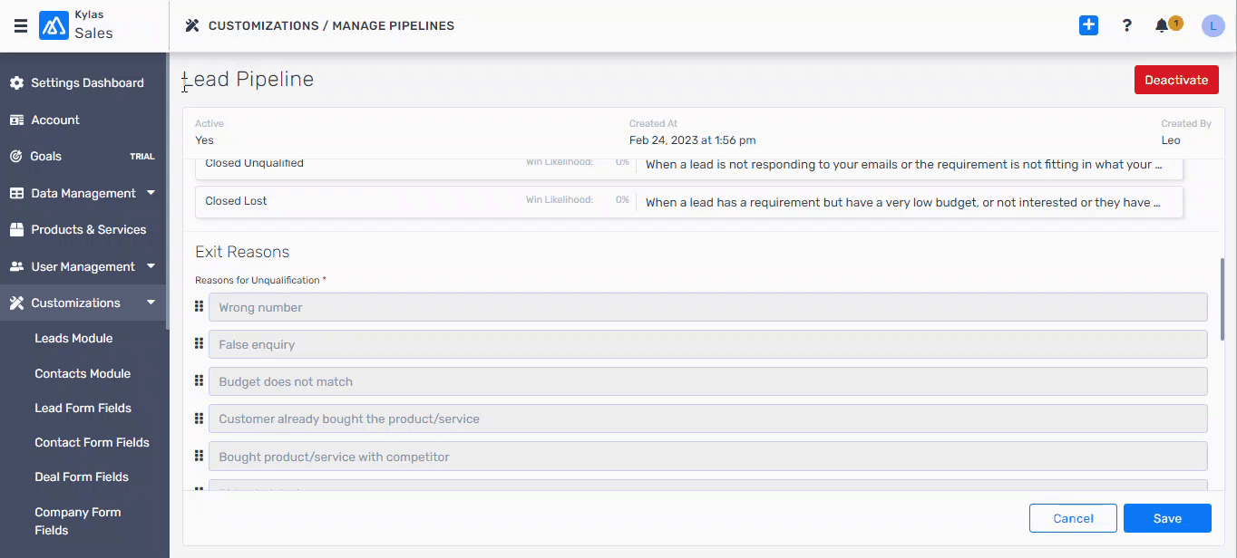Go to Products & Services
The image size is (1237, 558).
tap(88, 229)
